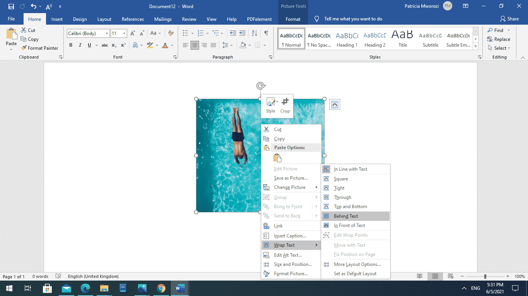Toggle strikethrough formatting
The image size is (528, 296).
pos(104,45)
